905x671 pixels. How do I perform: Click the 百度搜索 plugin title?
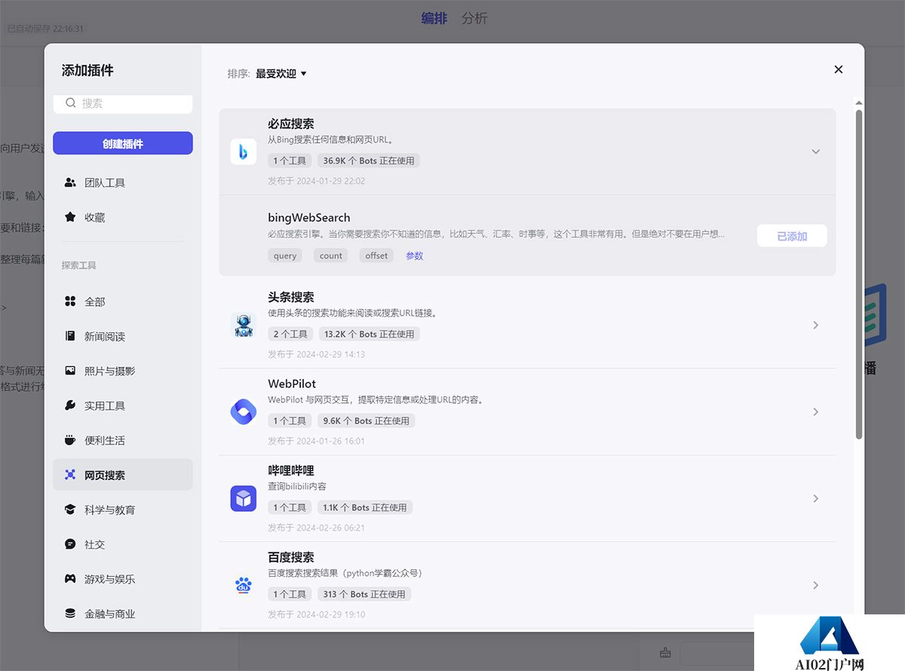[x=291, y=558]
